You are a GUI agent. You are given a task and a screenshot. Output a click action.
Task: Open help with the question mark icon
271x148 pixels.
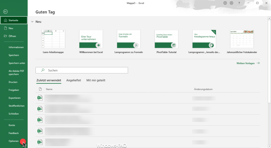click(239, 3)
